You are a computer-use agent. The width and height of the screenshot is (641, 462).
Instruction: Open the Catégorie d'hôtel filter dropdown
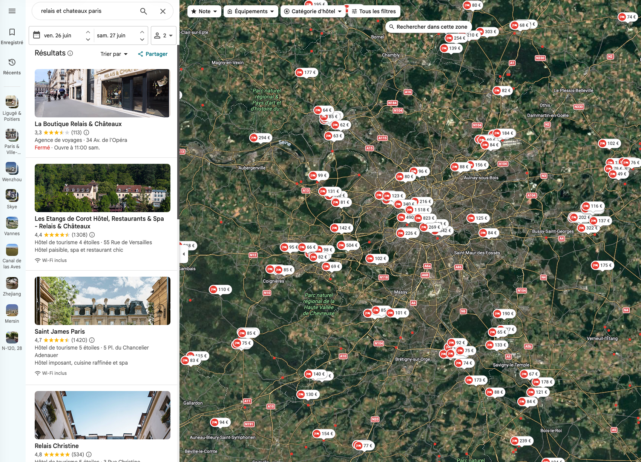pyautogui.click(x=313, y=11)
